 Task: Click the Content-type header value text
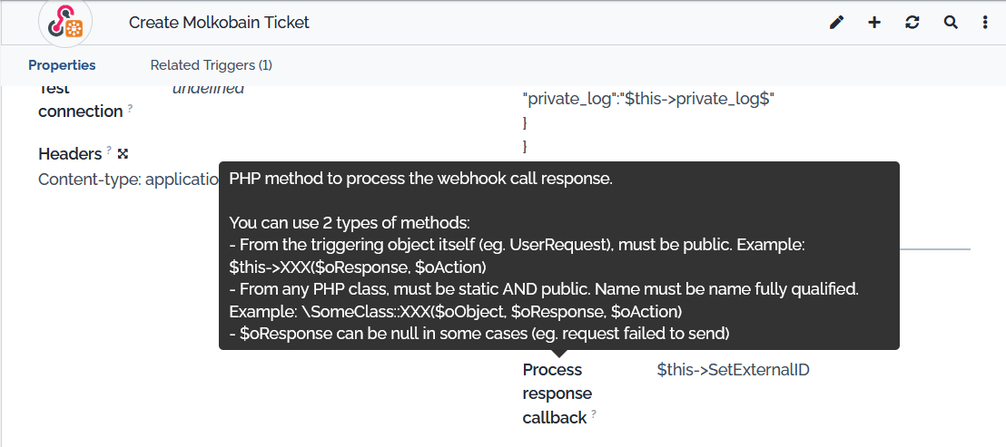127,180
